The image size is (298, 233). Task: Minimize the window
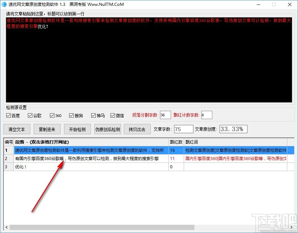(258, 4)
